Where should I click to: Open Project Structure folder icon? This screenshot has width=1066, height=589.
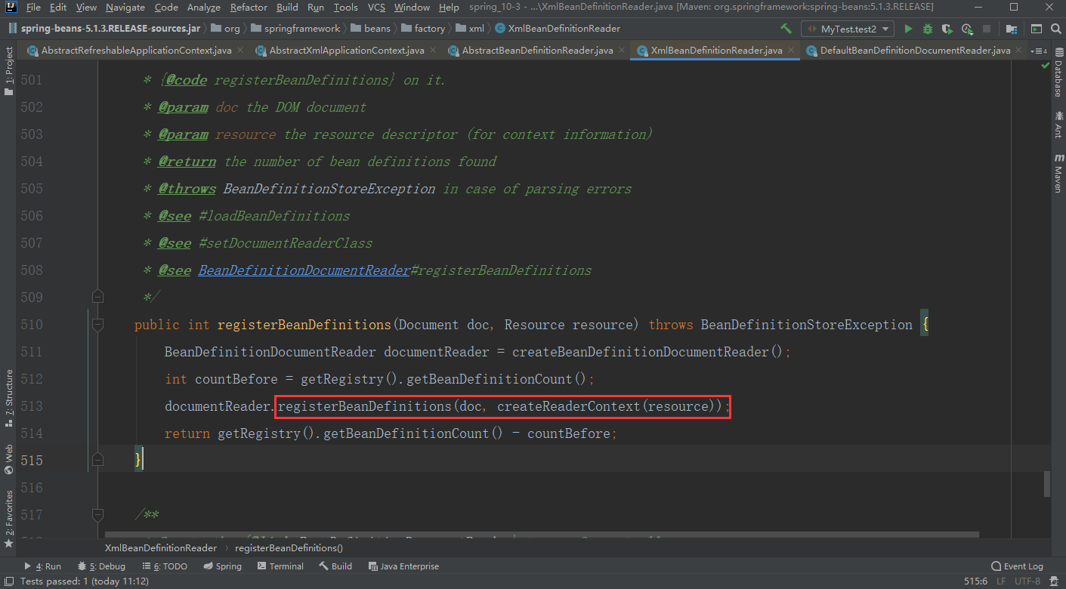click(1012, 29)
